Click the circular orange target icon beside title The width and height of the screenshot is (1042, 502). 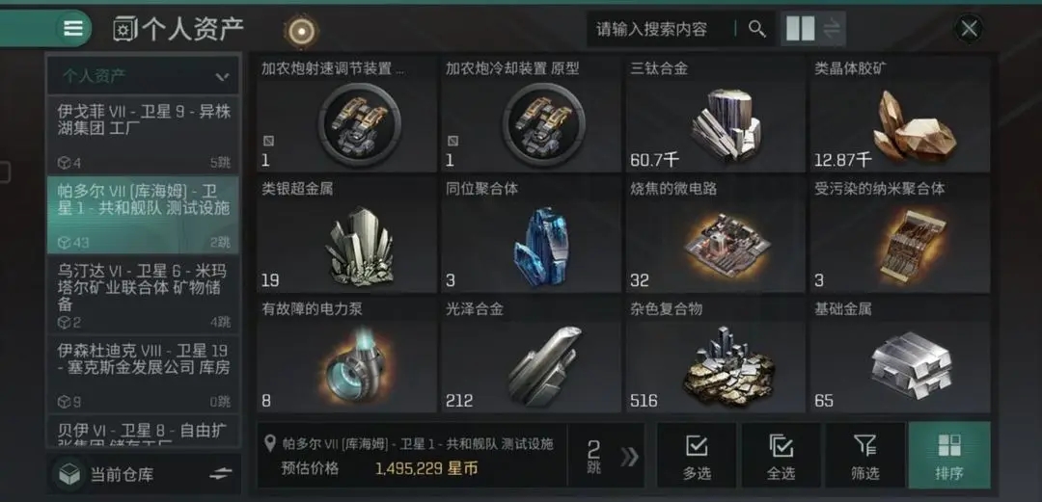301,30
